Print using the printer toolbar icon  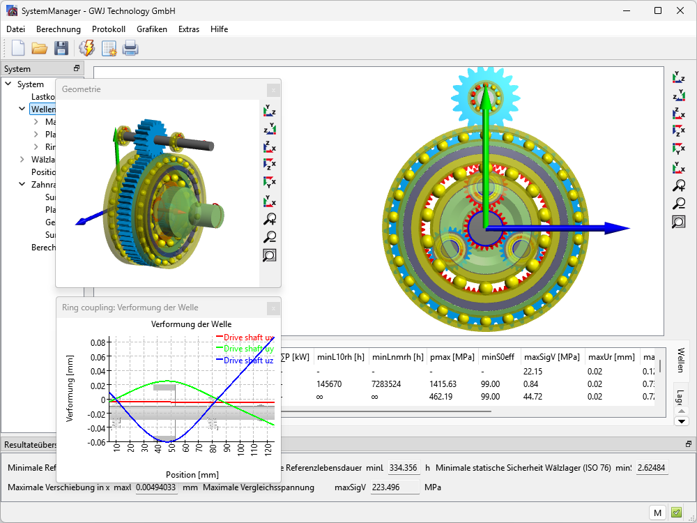click(x=130, y=48)
